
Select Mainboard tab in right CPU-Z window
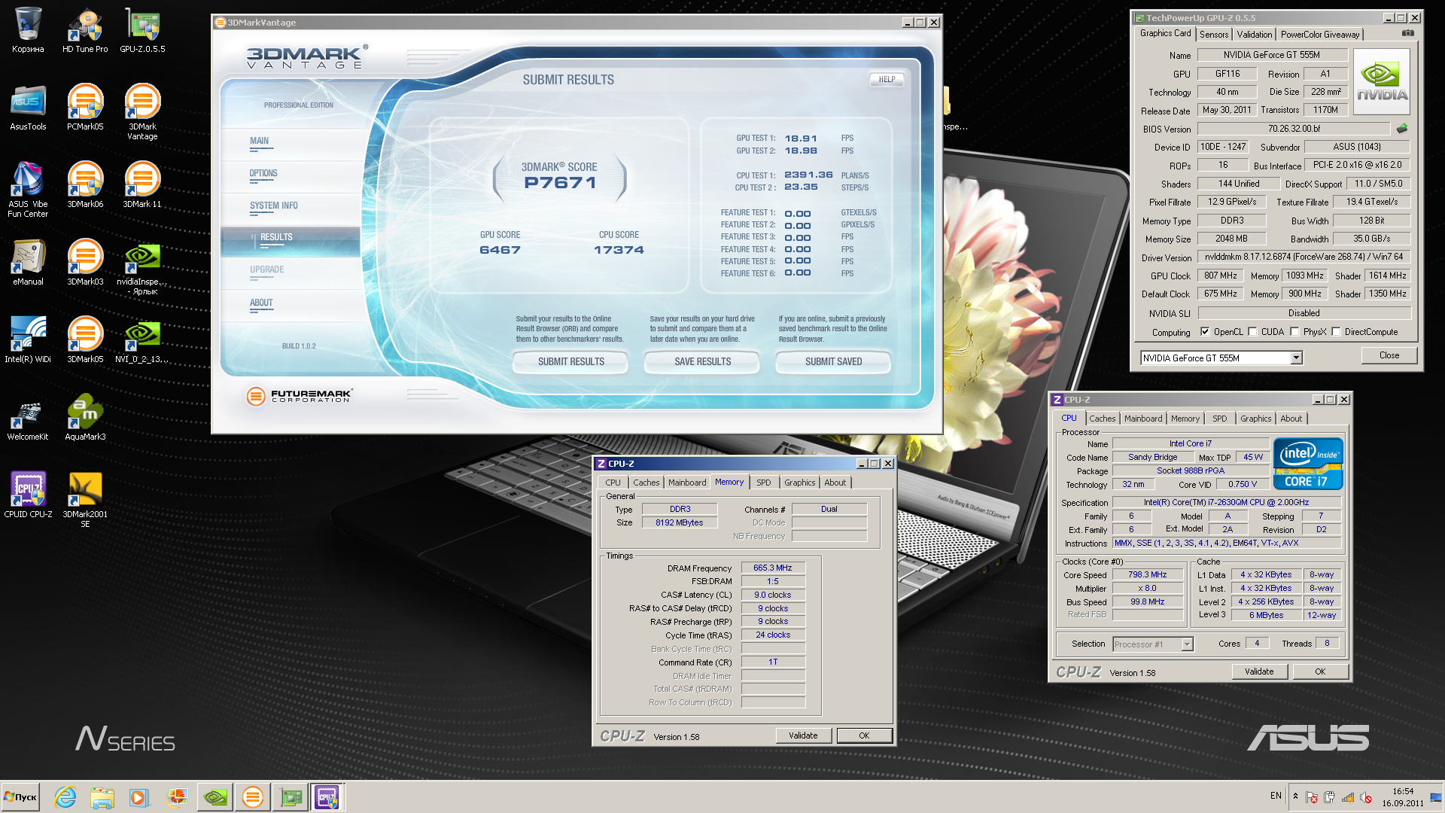(x=1143, y=419)
